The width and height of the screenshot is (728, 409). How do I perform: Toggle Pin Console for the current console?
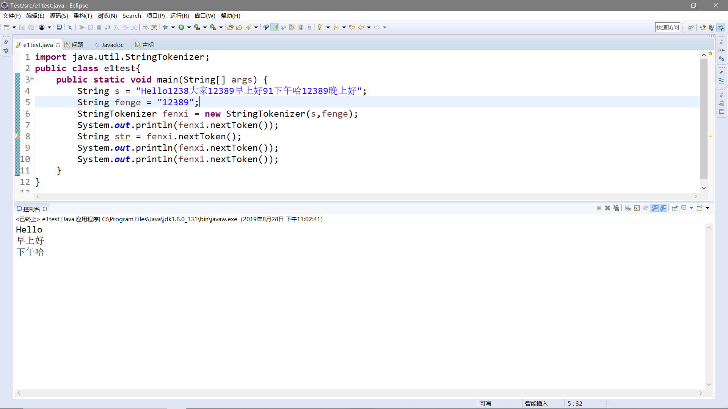tap(675, 208)
